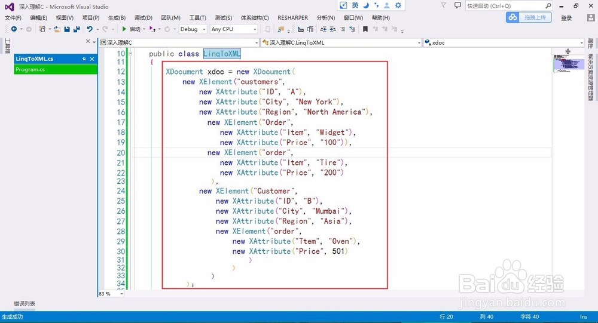Click the 窗口(W) window menu
598x323 pixels.
tap(353, 17)
